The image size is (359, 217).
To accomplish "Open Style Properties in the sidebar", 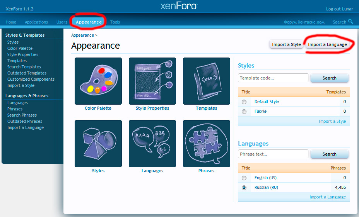I will pos(23,54).
